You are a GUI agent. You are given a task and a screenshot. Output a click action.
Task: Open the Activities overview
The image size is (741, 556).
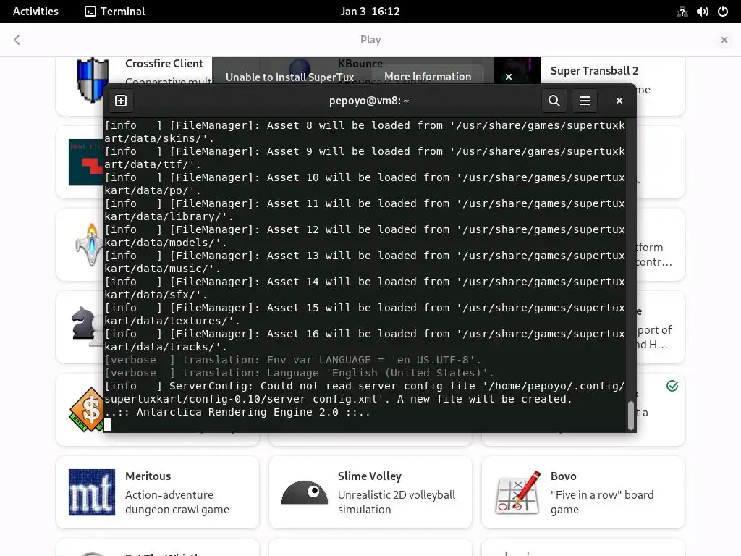(35, 12)
